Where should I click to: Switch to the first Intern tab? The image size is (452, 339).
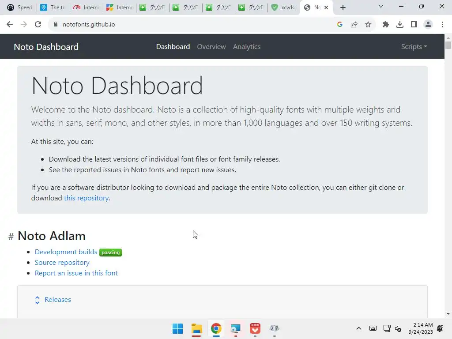pyautogui.click(x=87, y=8)
